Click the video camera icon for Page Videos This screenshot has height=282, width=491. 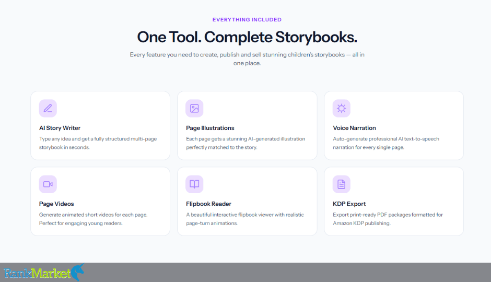(48, 184)
